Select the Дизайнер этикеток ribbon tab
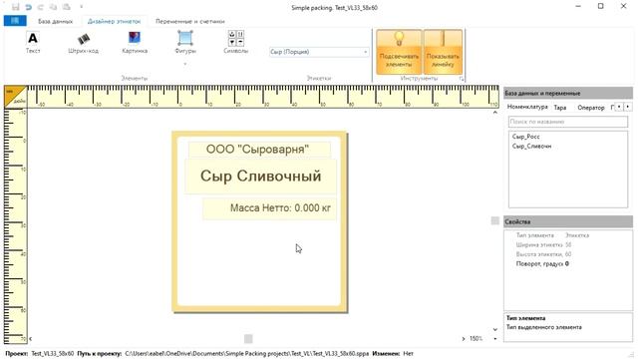 [x=115, y=21]
